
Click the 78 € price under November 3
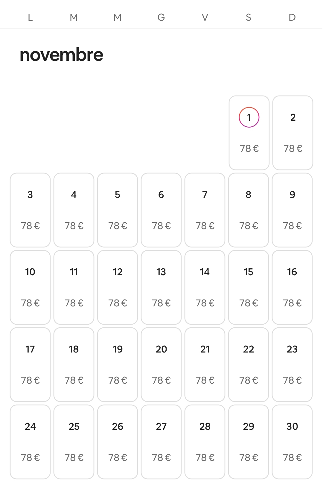tap(30, 226)
